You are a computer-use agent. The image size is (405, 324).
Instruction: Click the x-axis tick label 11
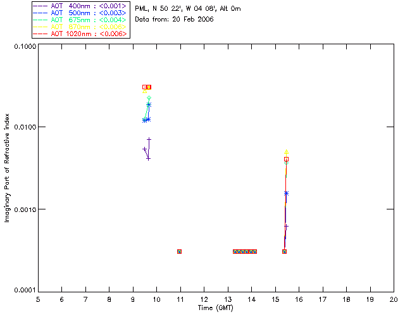pos(180,299)
